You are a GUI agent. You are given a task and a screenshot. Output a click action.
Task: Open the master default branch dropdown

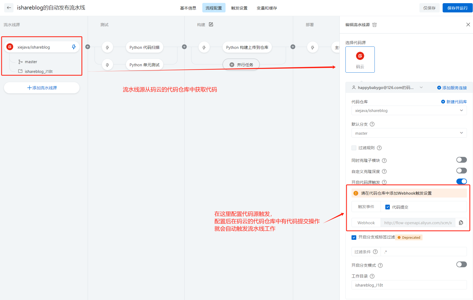[409, 133]
